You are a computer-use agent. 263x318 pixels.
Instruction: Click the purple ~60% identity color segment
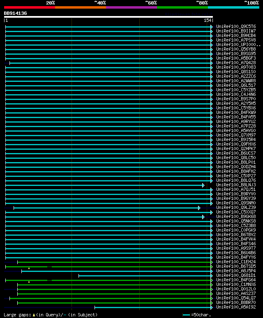click(x=131, y=7)
